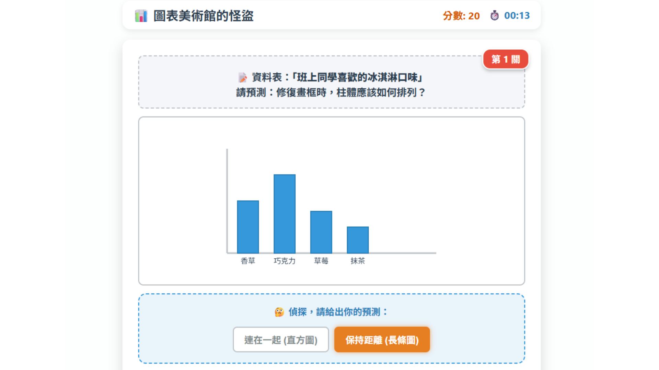Click the 00:13 timer value

point(517,16)
